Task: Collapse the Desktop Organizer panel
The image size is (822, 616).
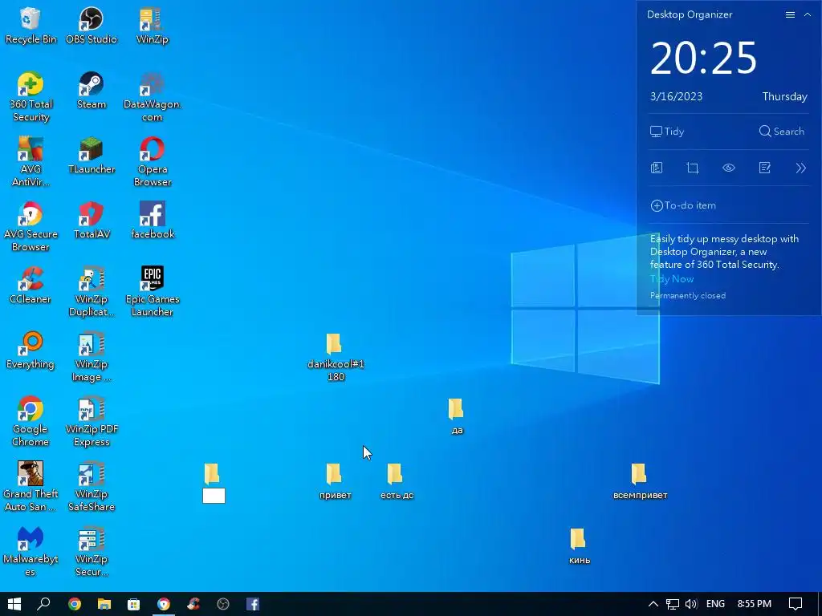Action: coord(808,14)
